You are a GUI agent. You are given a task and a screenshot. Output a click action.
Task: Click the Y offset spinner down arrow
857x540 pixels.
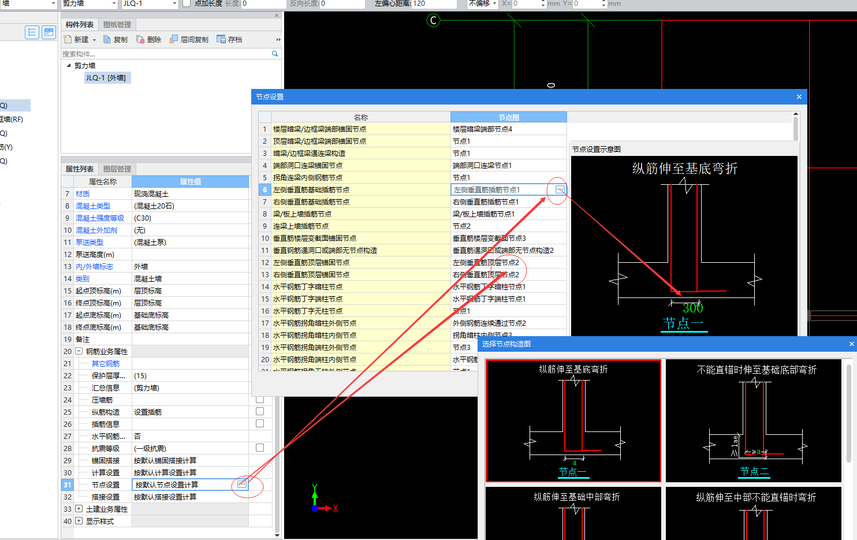coord(603,6)
